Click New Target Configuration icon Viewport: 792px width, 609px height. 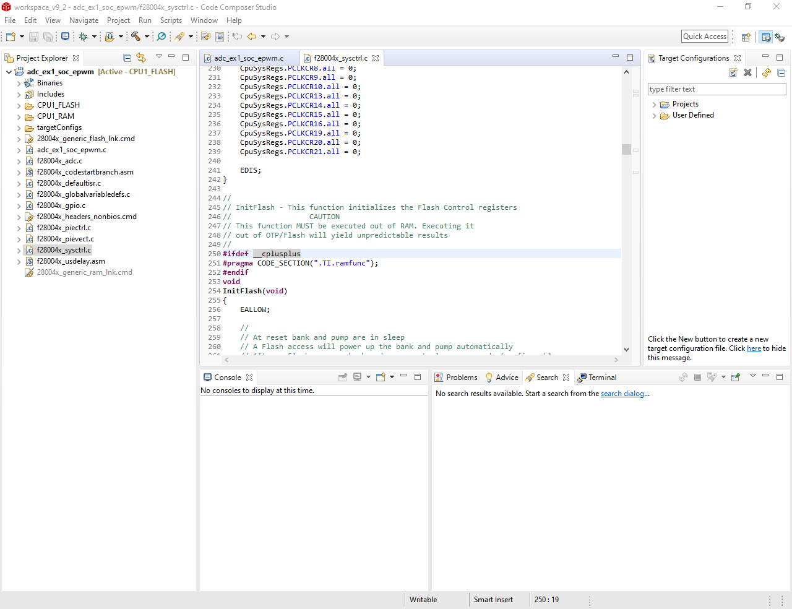733,72
